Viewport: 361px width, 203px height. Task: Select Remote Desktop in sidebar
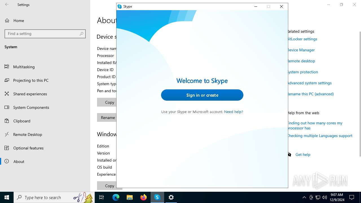pyautogui.click(x=45, y=134)
